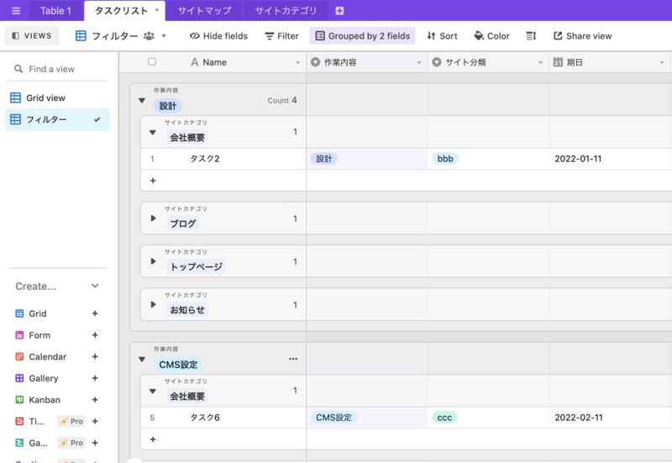
Task: Expand the ブログ subgroup
Action: (153, 218)
